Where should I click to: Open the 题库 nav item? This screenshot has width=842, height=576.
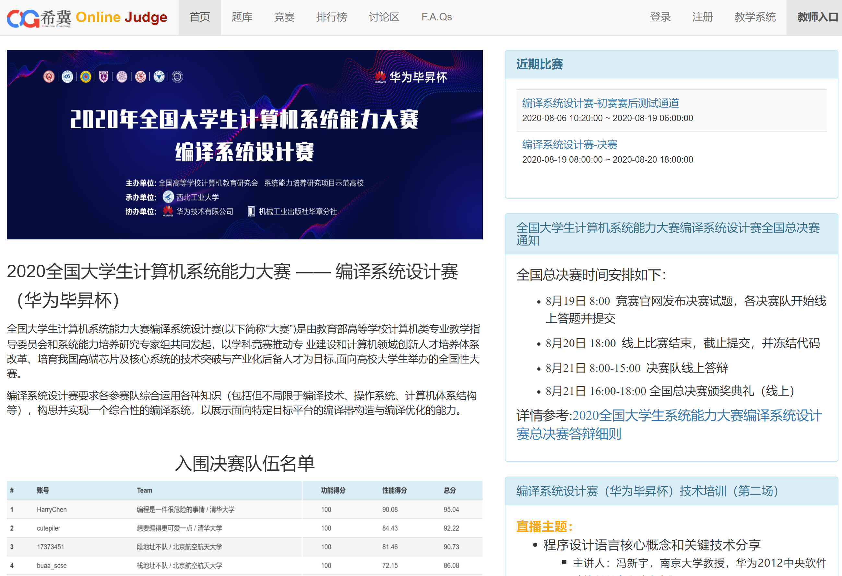point(242,17)
